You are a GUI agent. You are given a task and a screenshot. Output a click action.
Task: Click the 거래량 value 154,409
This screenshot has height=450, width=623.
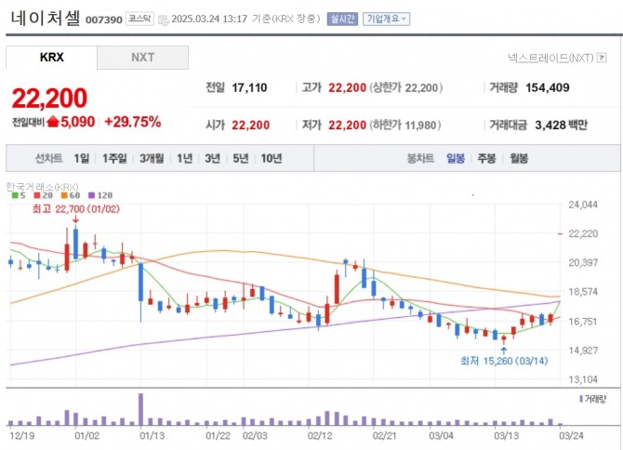tap(548, 87)
